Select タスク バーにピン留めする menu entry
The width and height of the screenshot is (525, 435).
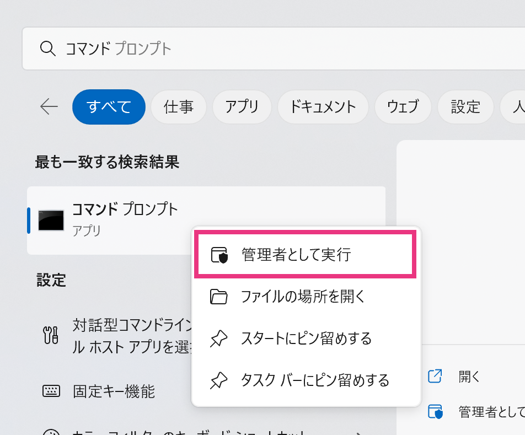(306, 380)
